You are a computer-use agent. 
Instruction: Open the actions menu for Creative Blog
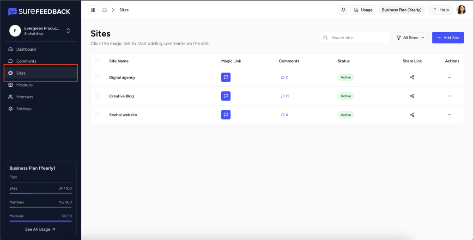tap(449, 96)
